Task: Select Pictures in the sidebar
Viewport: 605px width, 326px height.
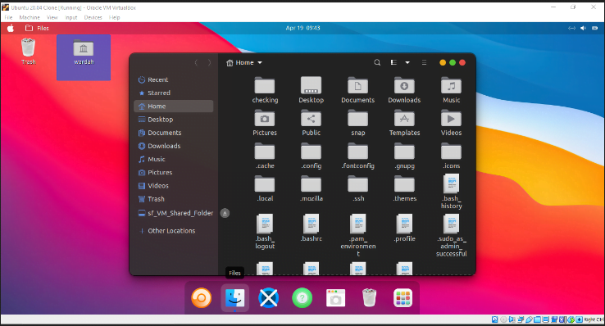Action: pos(174,172)
